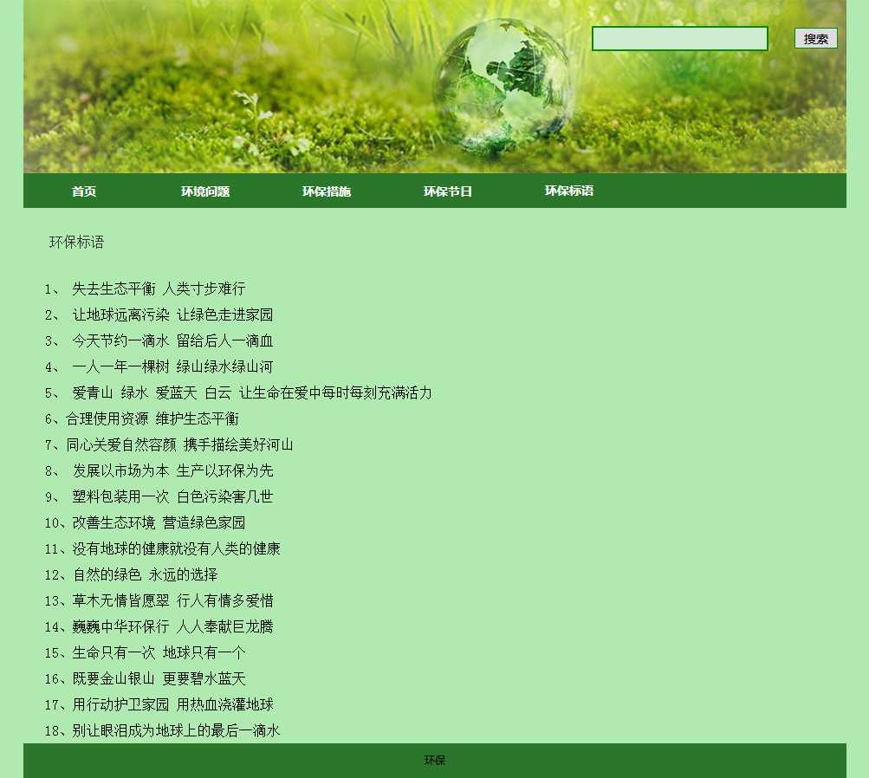Select the 环保节日 navigation item
The image size is (869, 778).
coord(448,191)
